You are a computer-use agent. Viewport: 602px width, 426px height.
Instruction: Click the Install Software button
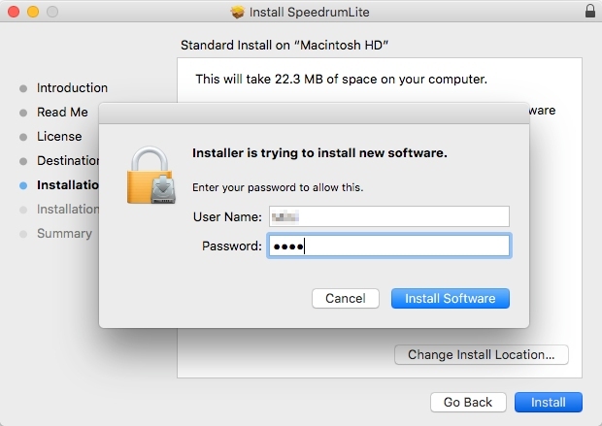[450, 298]
